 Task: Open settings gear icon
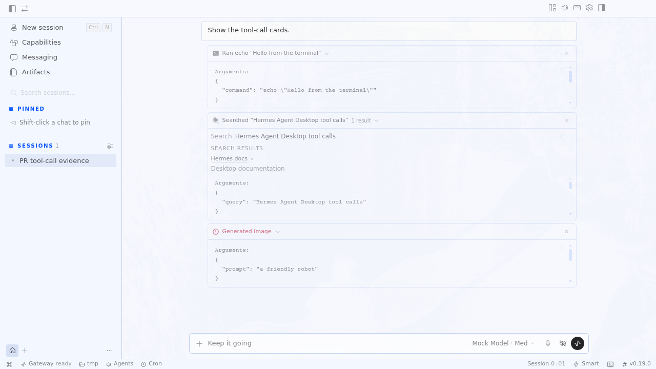[589, 8]
